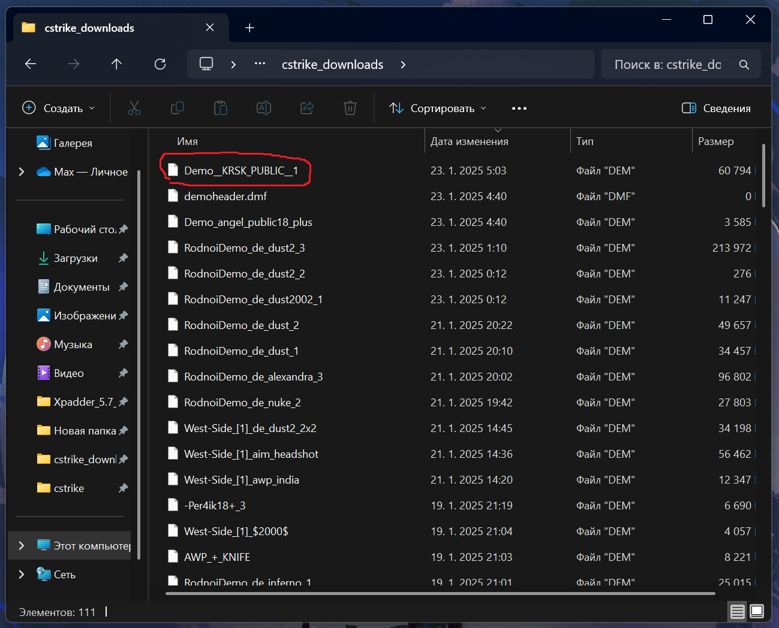Click the vertical scrollbar in file list

point(763,177)
